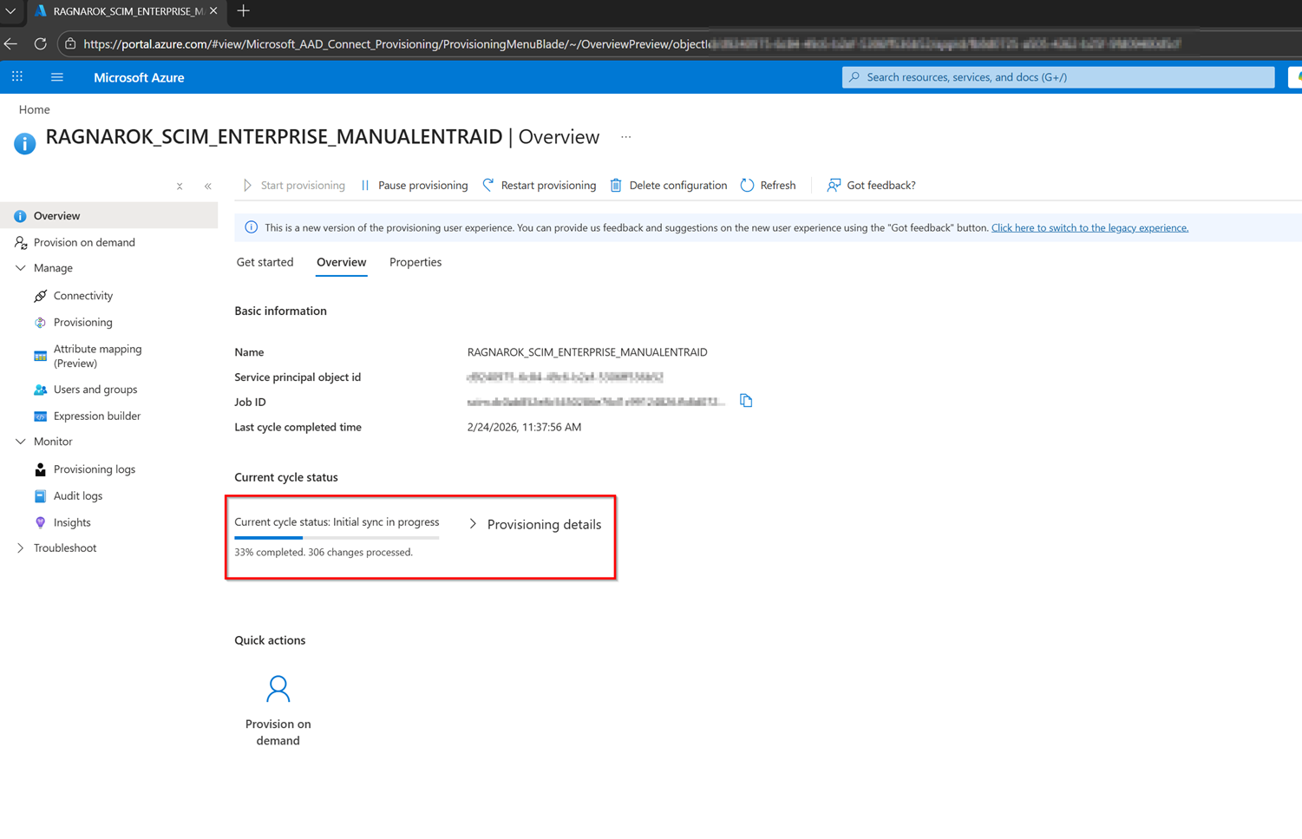Click Delete configuration trash icon

pos(616,186)
